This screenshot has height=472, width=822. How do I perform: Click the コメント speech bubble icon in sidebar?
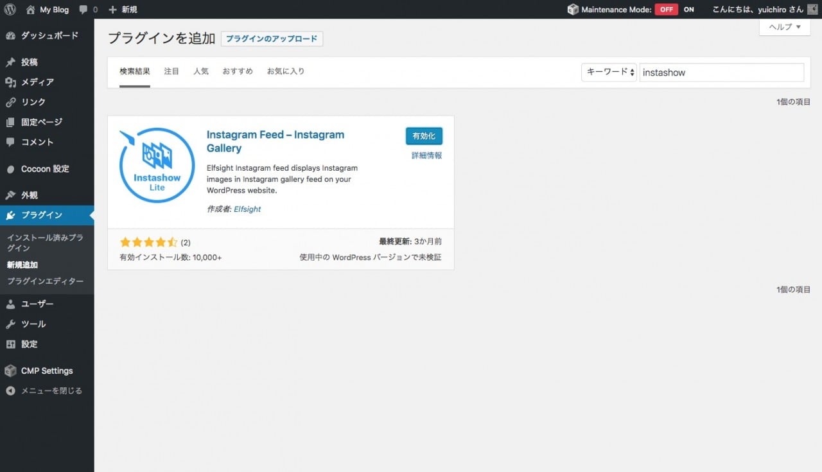pyautogui.click(x=10, y=142)
